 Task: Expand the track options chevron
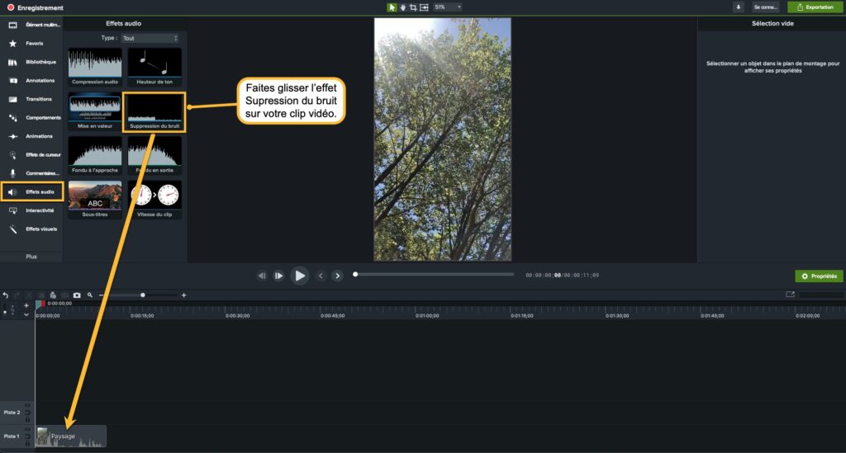coord(26,314)
